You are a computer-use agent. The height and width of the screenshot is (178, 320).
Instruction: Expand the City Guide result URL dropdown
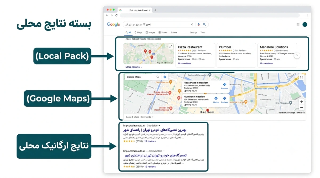point(159,126)
